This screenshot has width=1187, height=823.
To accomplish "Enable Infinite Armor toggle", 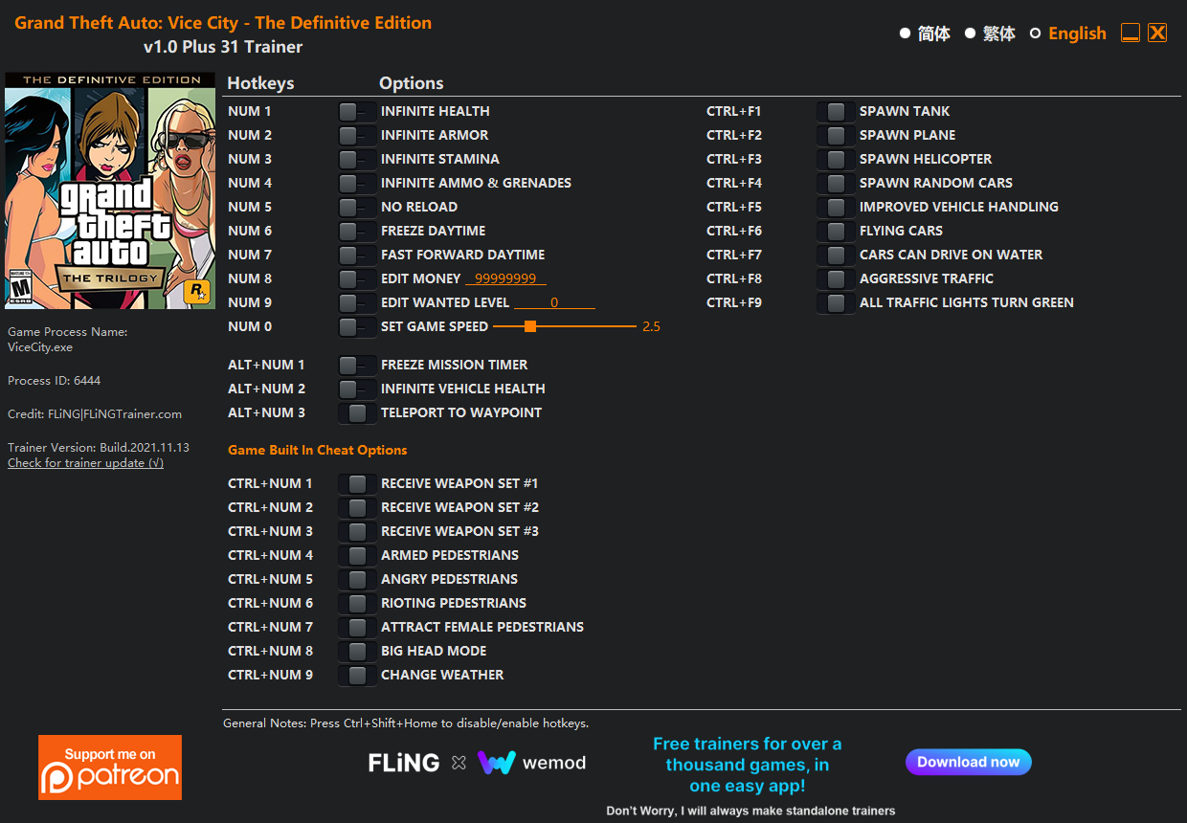I will (357, 135).
